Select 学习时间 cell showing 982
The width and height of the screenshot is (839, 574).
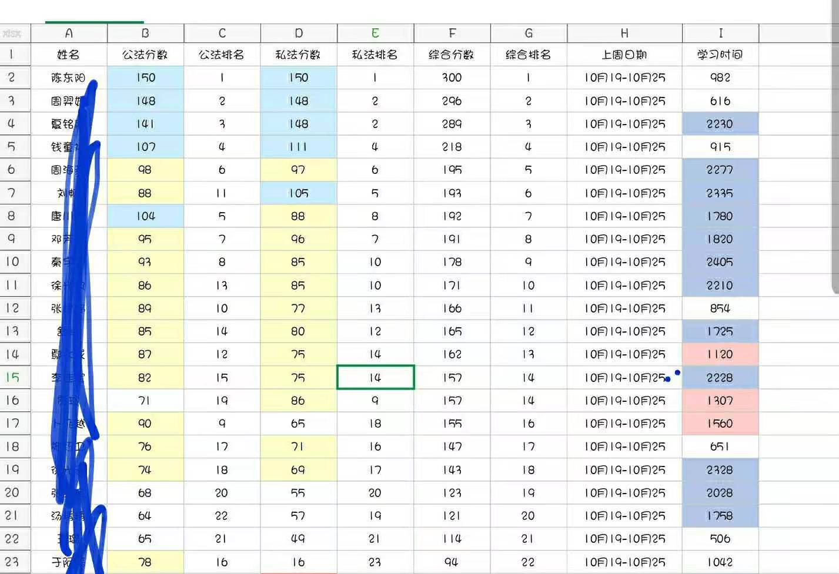click(x=720, y=78)
